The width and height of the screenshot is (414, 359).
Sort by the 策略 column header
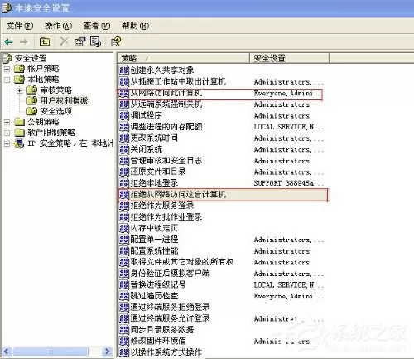click(184, 58)
